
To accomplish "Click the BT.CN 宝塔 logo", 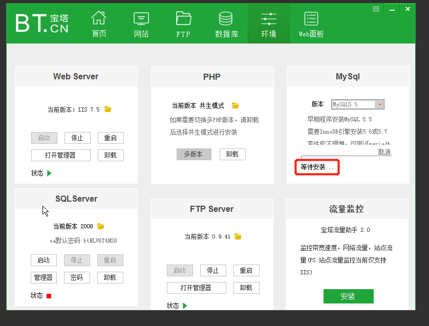I will tap(41, 23).
